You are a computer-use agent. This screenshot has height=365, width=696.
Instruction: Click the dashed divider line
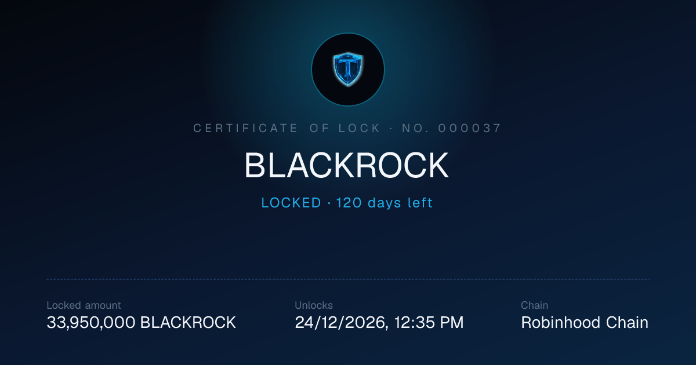pos(348,279)
